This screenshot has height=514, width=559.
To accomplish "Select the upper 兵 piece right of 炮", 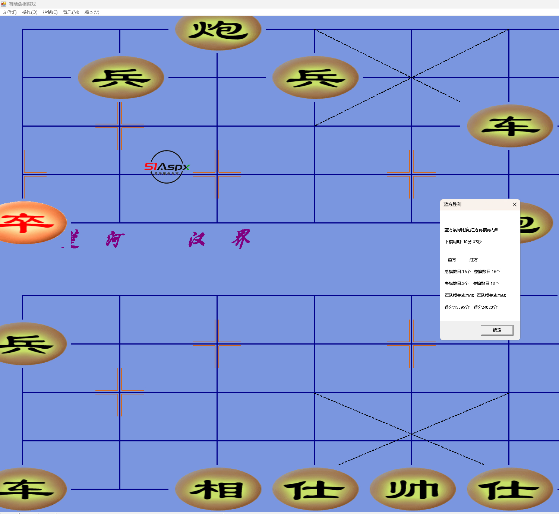I will point(315,77).
